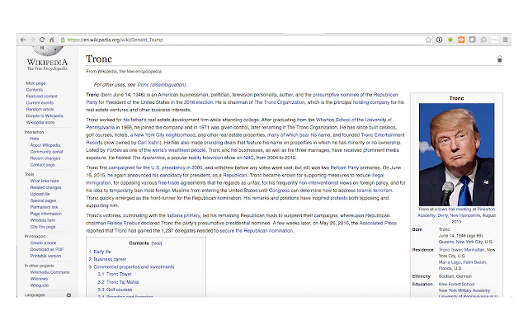Jump to Business career section
Image resolution: width=528 pixels, height=330 pixels.
(110, 259)
